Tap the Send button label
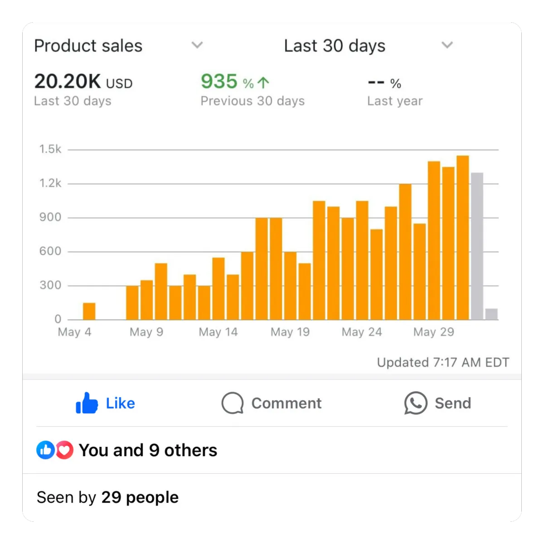The image size is (544, 544). click(x=453, y=403)
